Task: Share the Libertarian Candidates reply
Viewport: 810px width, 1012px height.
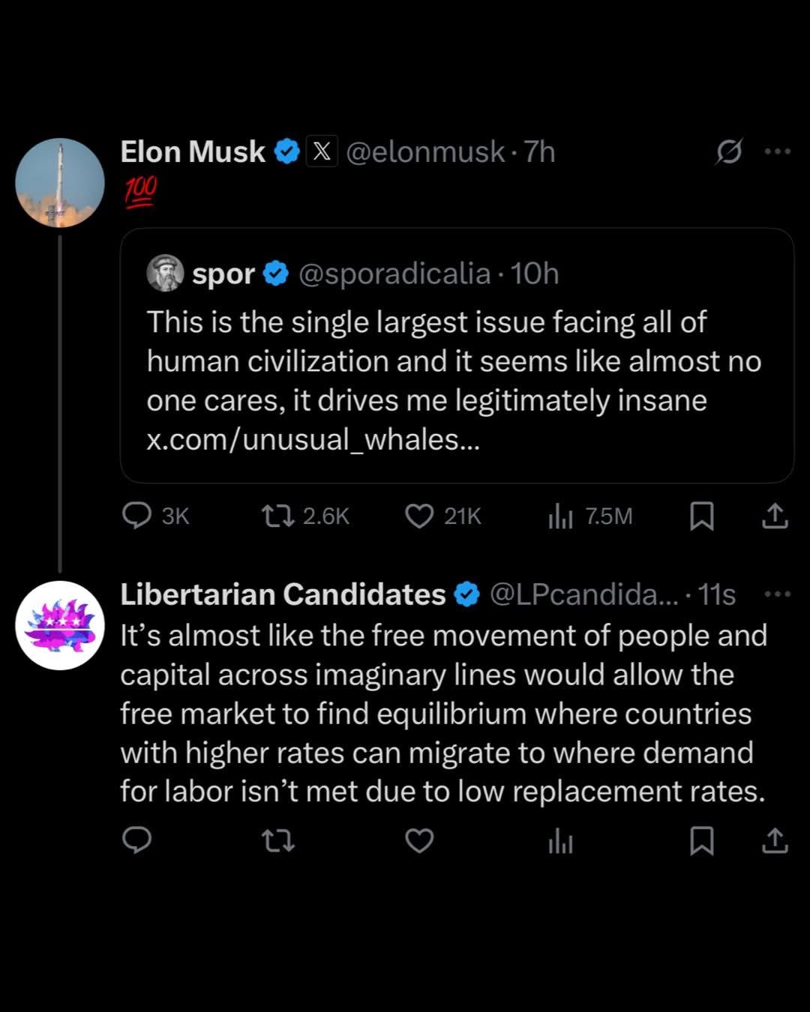Action: click(x=775, y=841)
